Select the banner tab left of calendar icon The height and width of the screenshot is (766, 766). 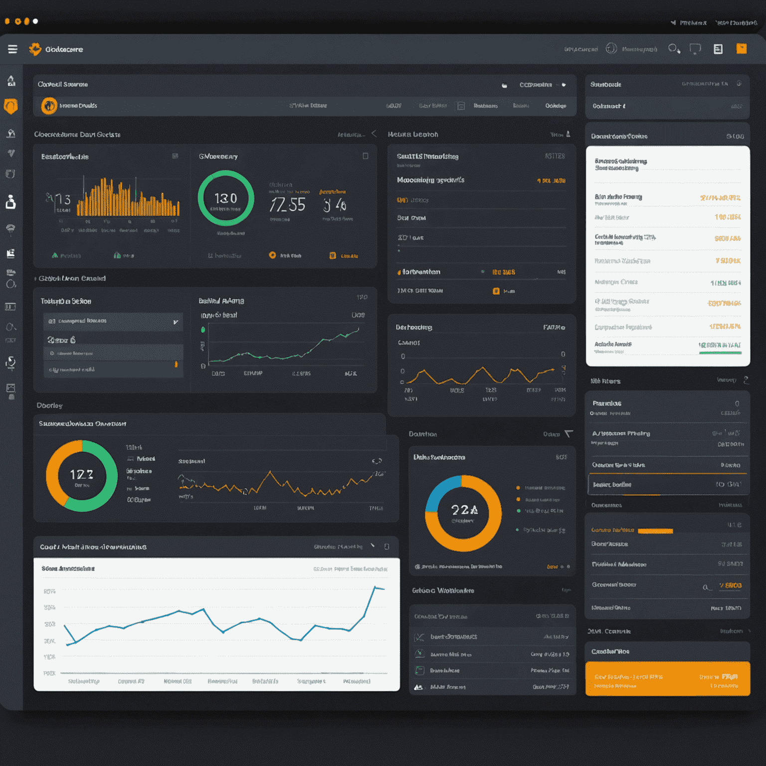pyautogui.click(x=433, y=106)
